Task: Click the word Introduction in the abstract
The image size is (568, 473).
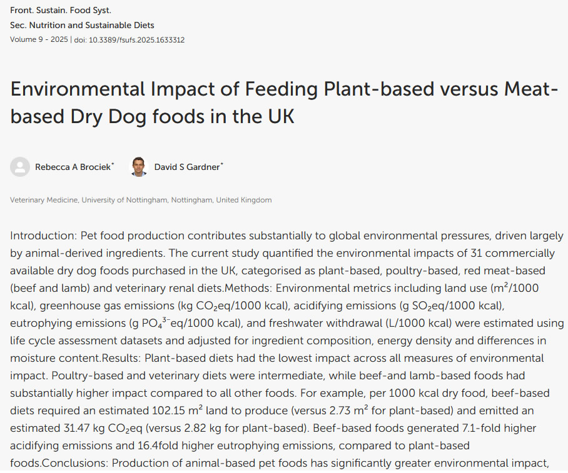Action: point(41,236)
